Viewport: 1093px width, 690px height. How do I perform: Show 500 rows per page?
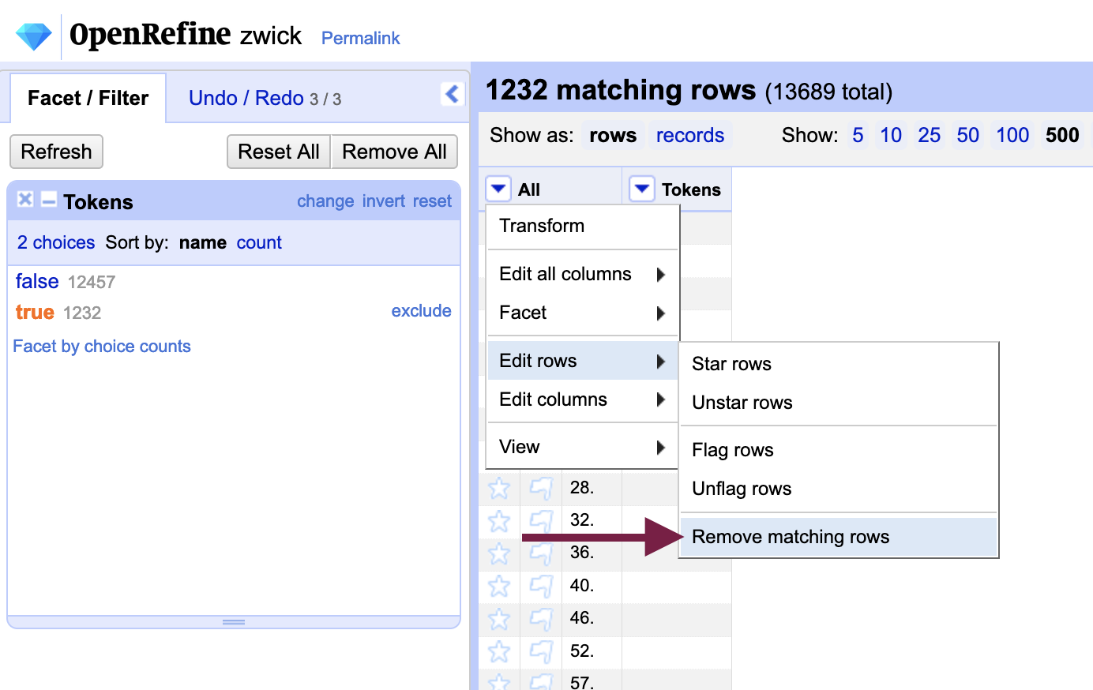point(1062,135)
